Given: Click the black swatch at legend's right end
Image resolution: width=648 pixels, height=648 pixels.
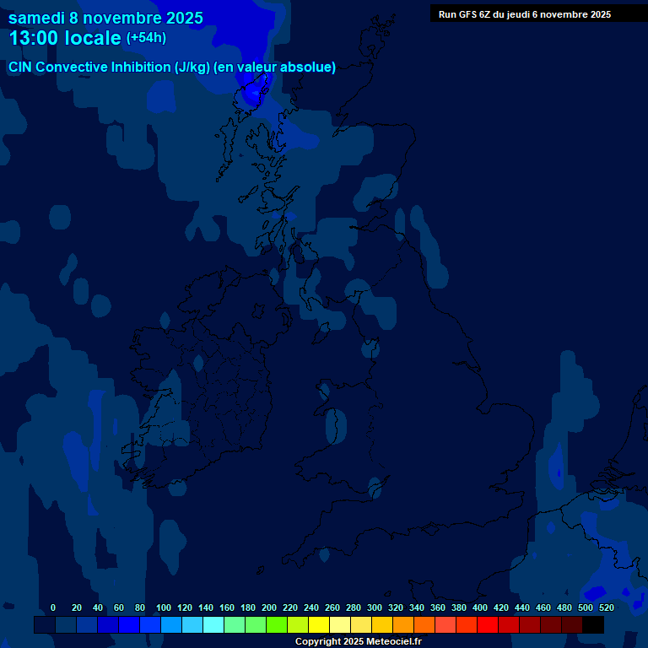Looking at the screenshot, I should pyautogui.click(x=593, y=625).
